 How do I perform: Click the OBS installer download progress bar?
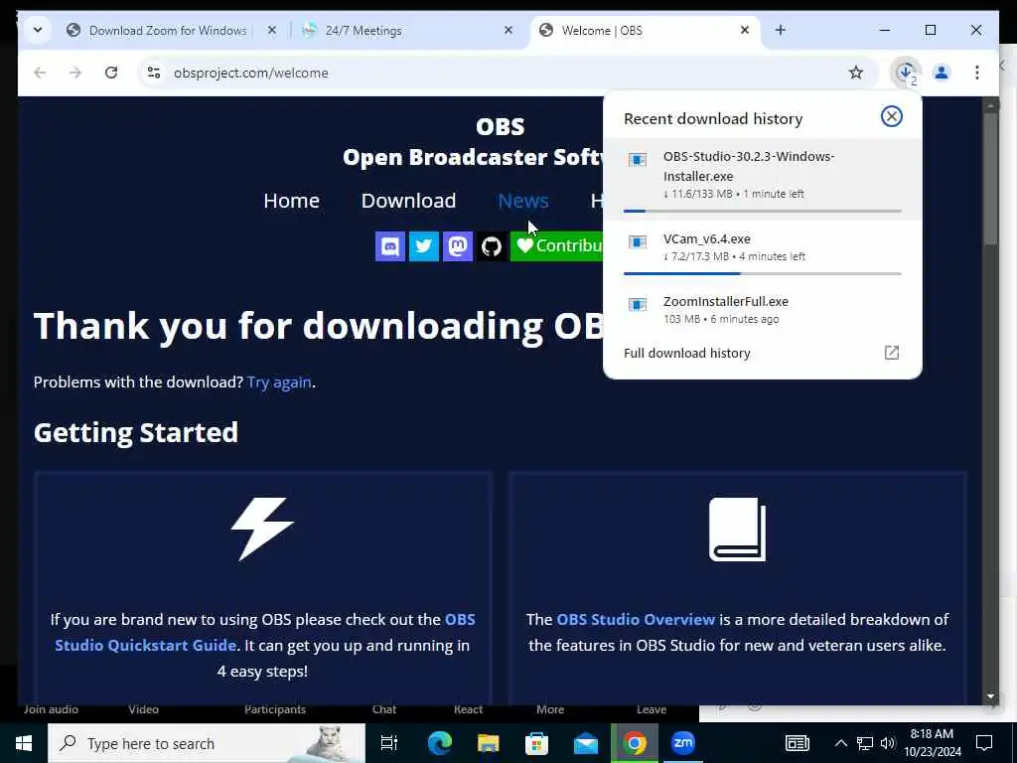point(762,211)
